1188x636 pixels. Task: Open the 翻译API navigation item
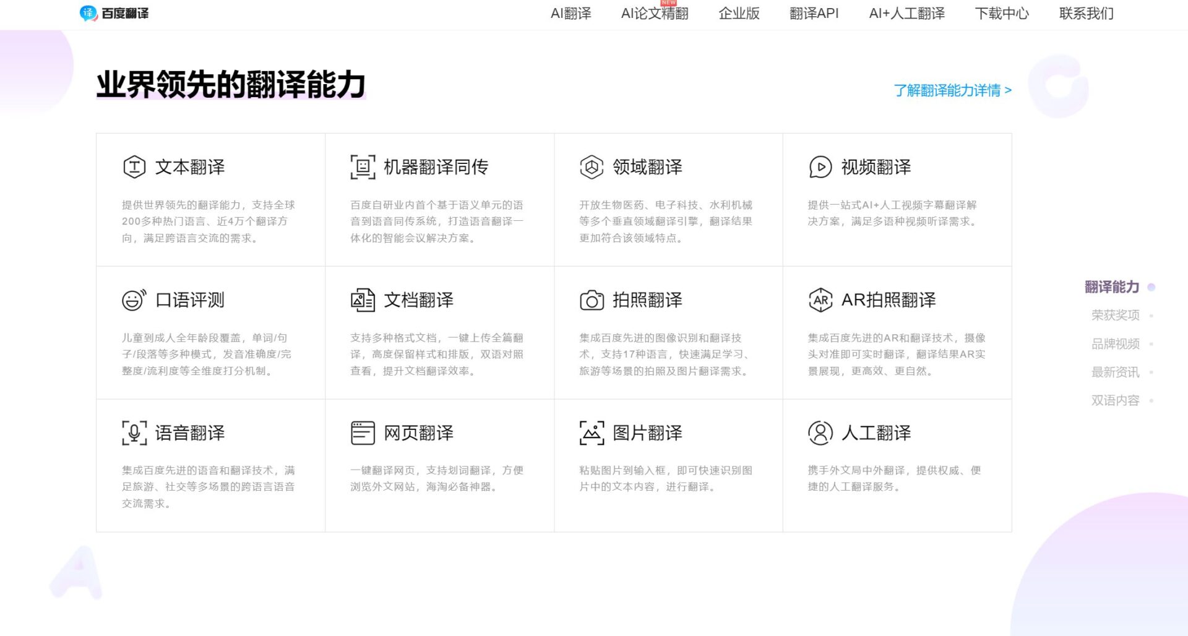[x=814, y=14]
